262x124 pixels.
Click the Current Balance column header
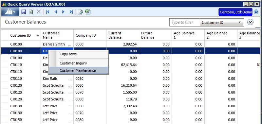pos(122,35)
